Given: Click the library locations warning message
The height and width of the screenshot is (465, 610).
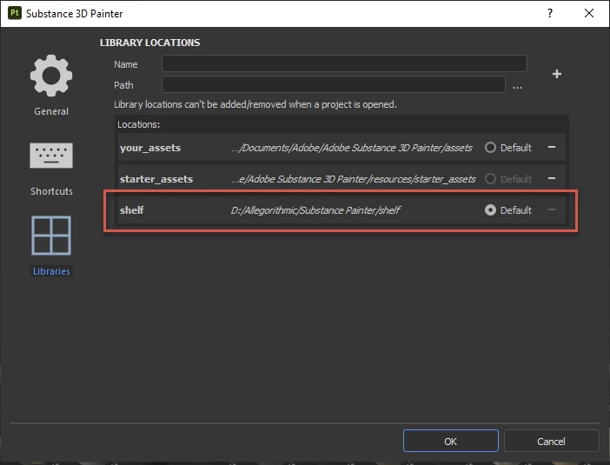Looking at the screenshot, I should (x=255, y=104).
